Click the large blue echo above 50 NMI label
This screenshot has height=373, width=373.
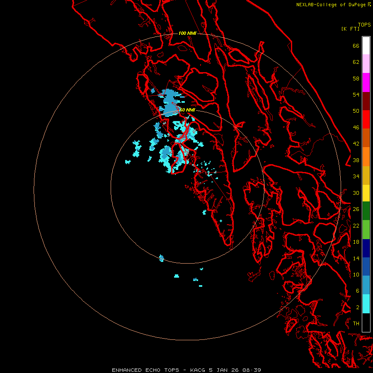pyautogui.click(x=170, y=103)
